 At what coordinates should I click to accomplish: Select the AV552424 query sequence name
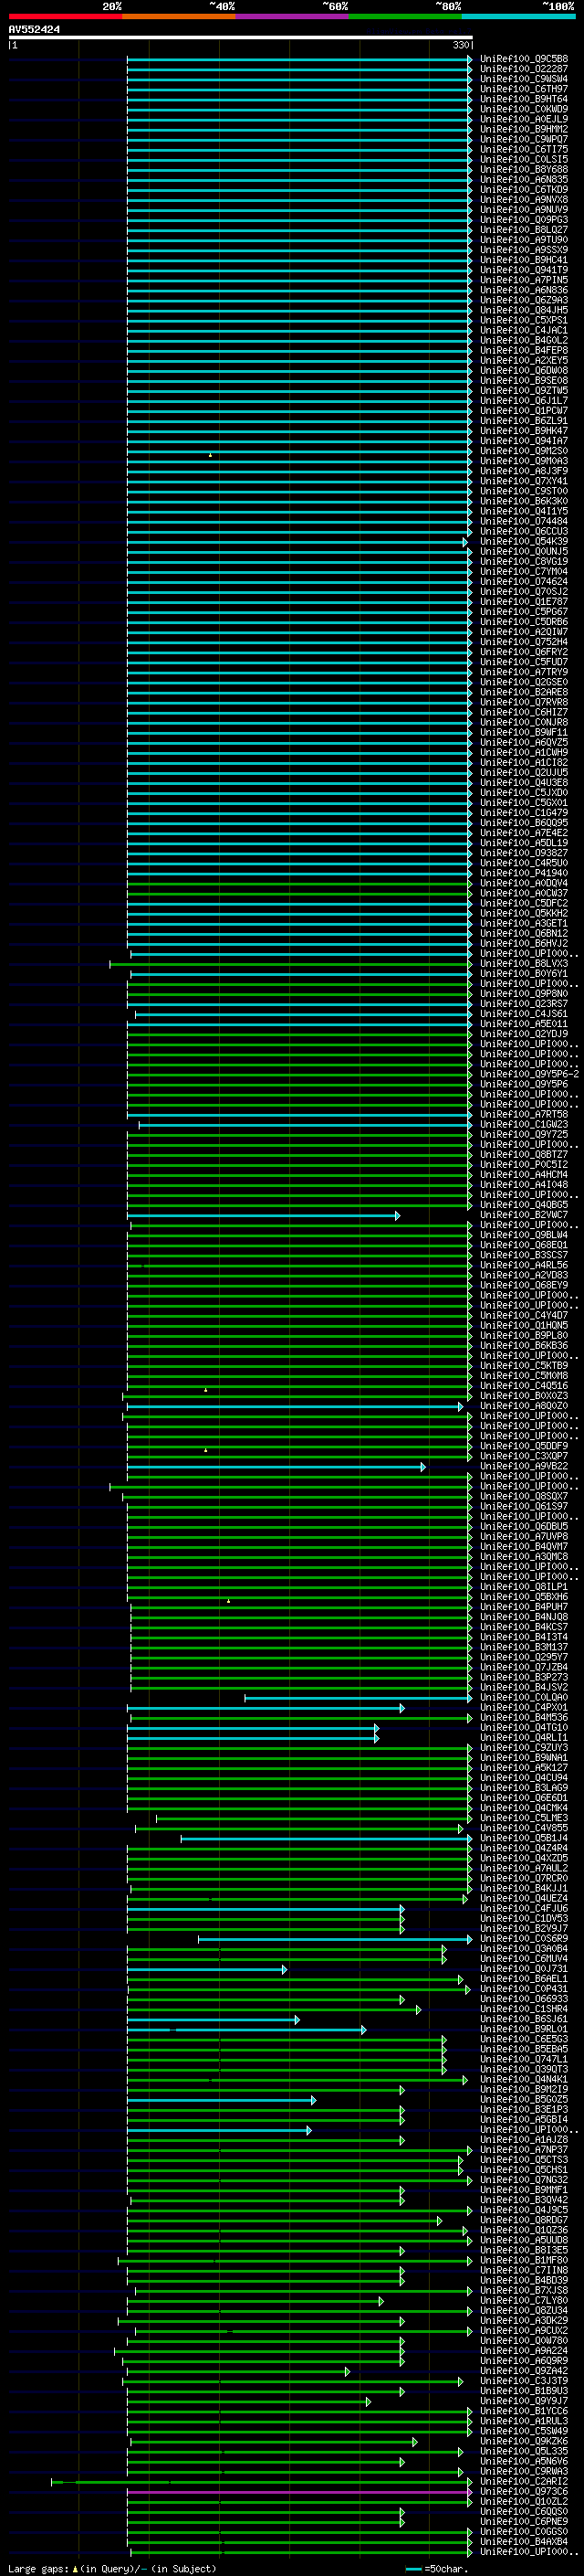(34, 30)
